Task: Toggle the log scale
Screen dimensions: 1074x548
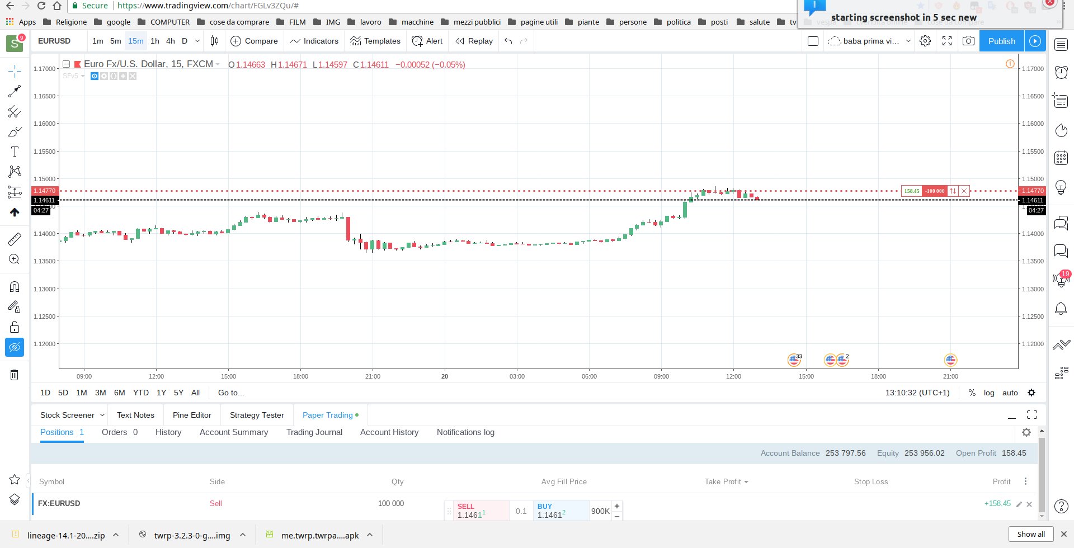Action: (989, 393)
